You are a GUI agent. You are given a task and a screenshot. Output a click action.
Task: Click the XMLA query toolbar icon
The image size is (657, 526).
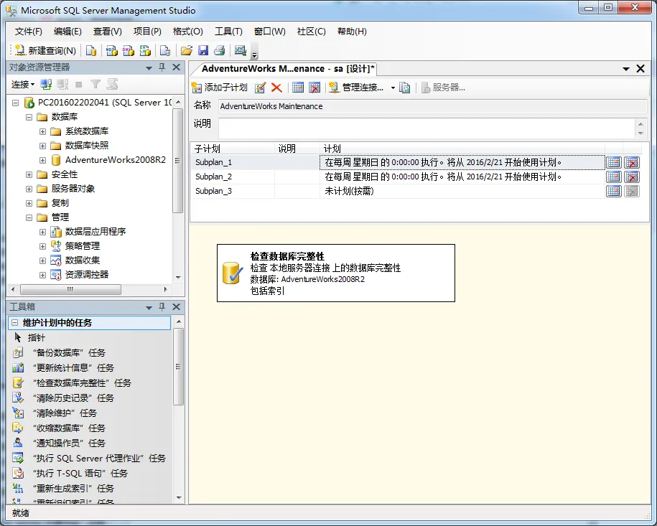pos(145,51)
